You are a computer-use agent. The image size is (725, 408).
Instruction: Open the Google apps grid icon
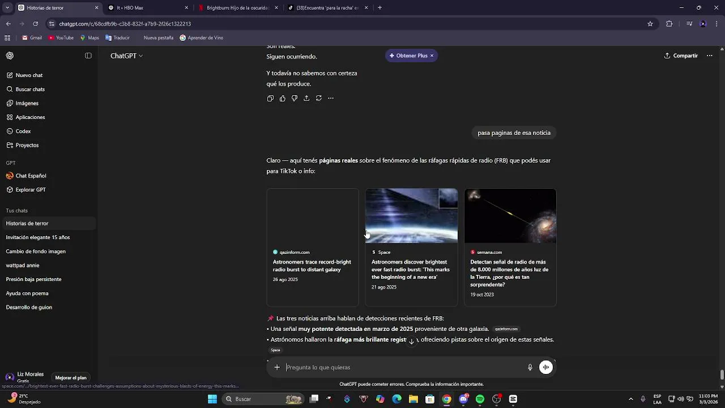coord(7,38)
